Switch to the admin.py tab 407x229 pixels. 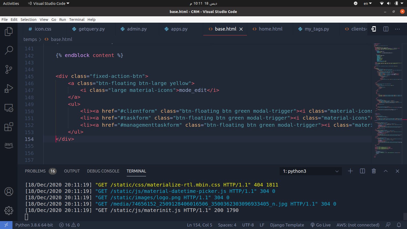click(134, 29)
